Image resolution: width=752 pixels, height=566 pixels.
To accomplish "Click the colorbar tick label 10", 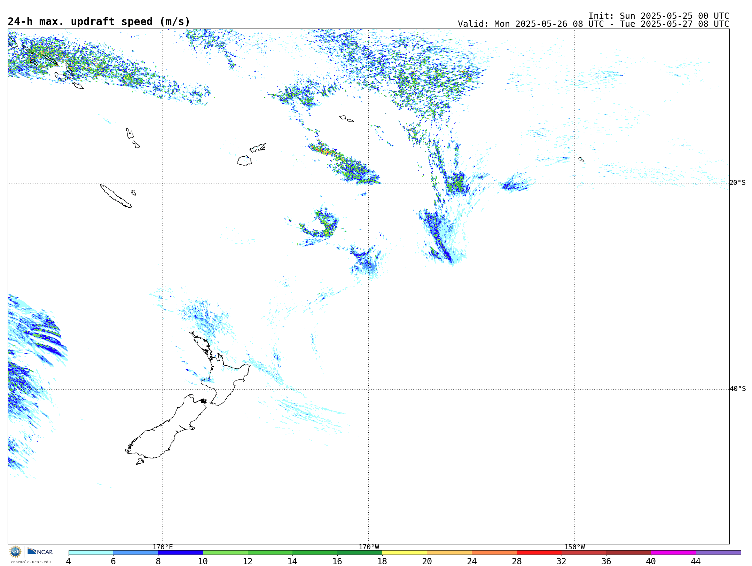I will point(203,561).
